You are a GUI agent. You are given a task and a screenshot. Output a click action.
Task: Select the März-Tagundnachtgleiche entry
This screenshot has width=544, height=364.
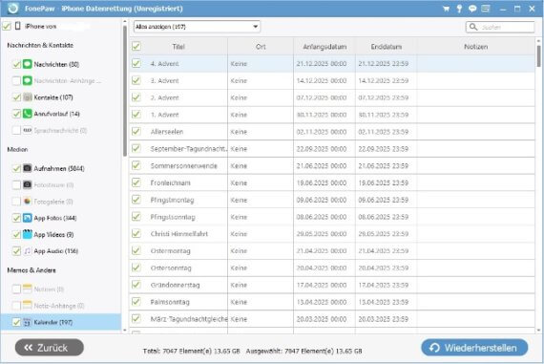point(189,319)
